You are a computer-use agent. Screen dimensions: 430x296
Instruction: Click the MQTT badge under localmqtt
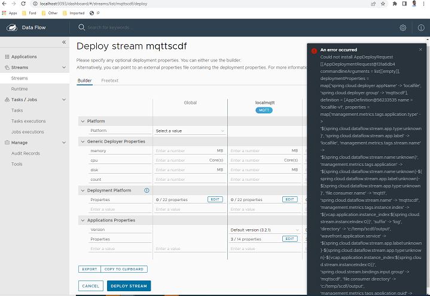(264, 110)
